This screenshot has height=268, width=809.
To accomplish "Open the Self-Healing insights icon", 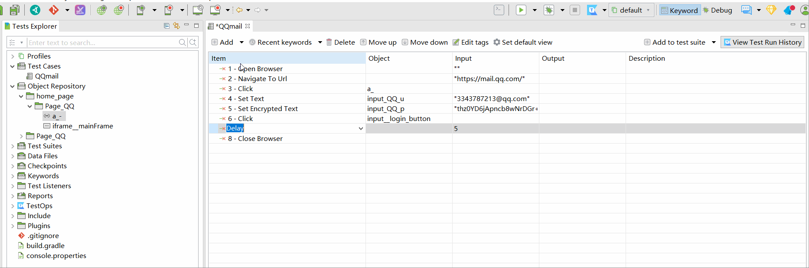I will click(80, 10).
